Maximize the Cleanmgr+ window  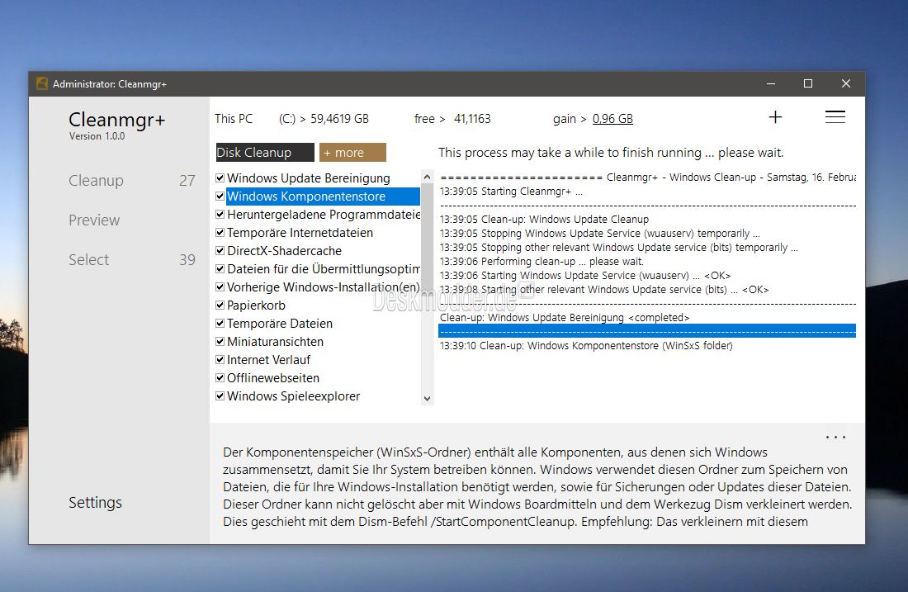pyautogui.click(x=808, y=83)
